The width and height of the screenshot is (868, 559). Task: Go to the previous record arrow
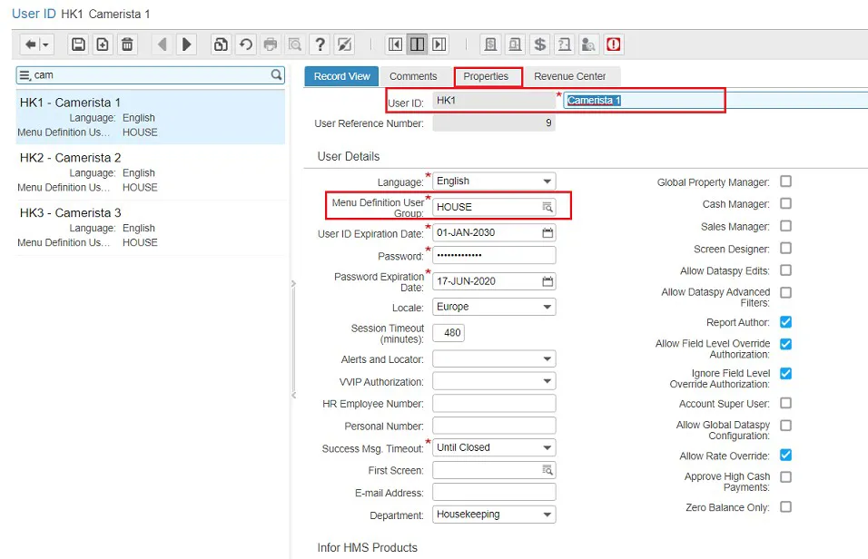pyautogui.click(x=162, y=44)
